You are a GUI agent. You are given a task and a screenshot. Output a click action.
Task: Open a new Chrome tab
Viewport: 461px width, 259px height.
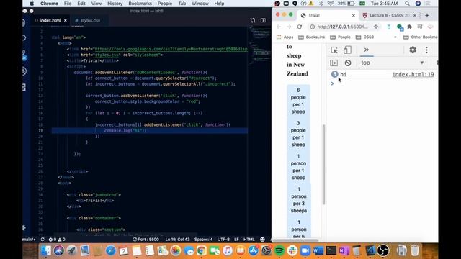427,15
